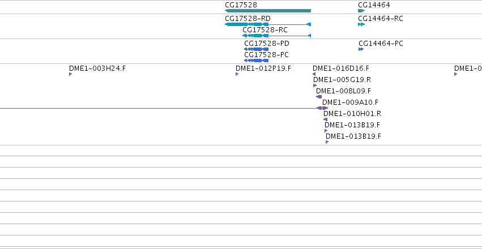Select the blue CG14464-PC arrow glyph
The height and width of the screenshot is (249, 482).
(361, 49)
